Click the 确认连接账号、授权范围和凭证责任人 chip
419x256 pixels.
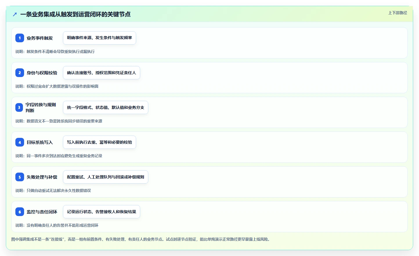(x=102, y=73)
